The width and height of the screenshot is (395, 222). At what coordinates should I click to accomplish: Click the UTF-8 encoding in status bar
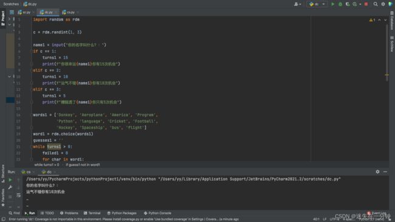coord(335,219)
